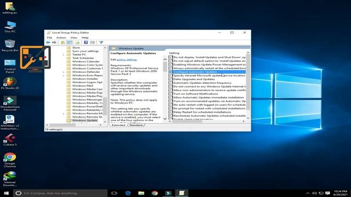Toggle the Show/Hide Console Tree toolbar icon
Viewport: 351px width, 197px height.
pyautogui.click(x=70, y=43)
